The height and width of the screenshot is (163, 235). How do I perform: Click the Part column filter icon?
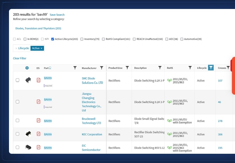(75, 68)
